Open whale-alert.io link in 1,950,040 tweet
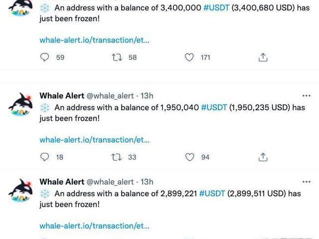 click(94, 140)
